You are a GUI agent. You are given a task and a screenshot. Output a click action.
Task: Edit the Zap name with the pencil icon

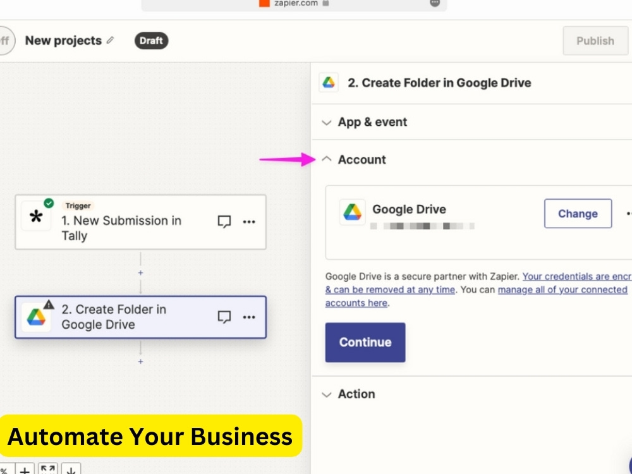(x=110, y=40)
